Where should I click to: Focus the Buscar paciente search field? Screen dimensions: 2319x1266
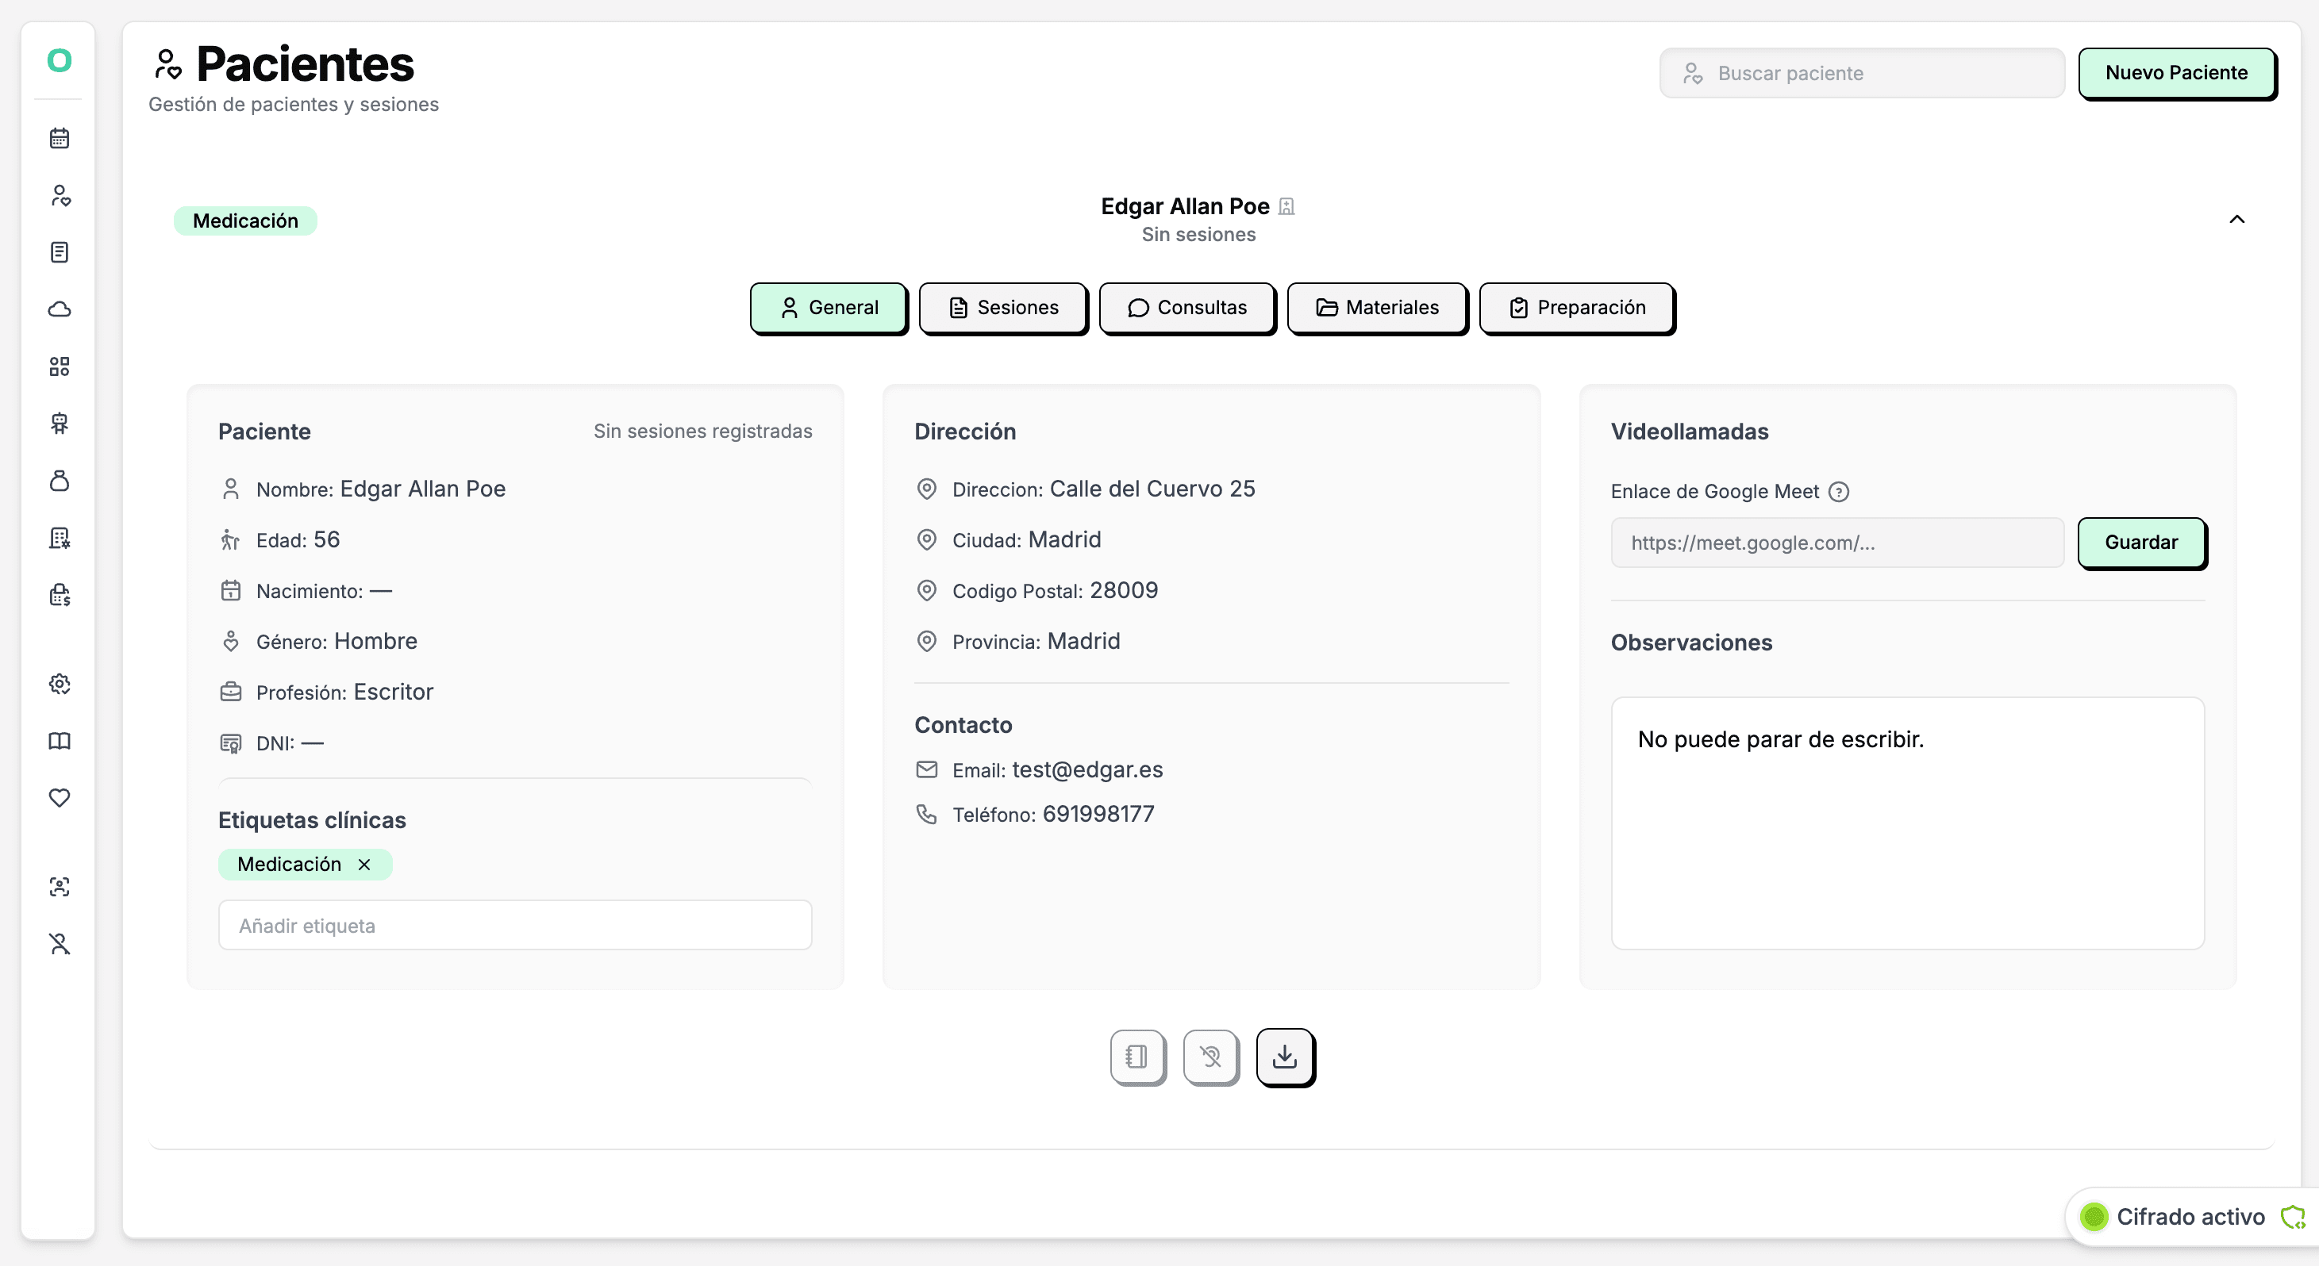[x=1862, y=73]
